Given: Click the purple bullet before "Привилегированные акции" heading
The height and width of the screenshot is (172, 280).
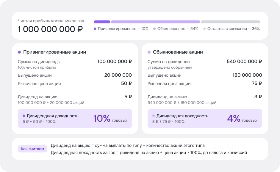Looking at the screenshot, I should (x=19, y=52).
